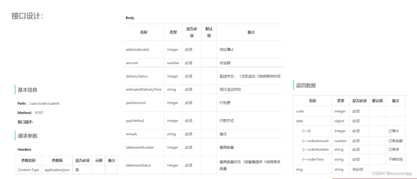
Task: Click the path value "/user/order/submit"
Action: tap(44, 103)
